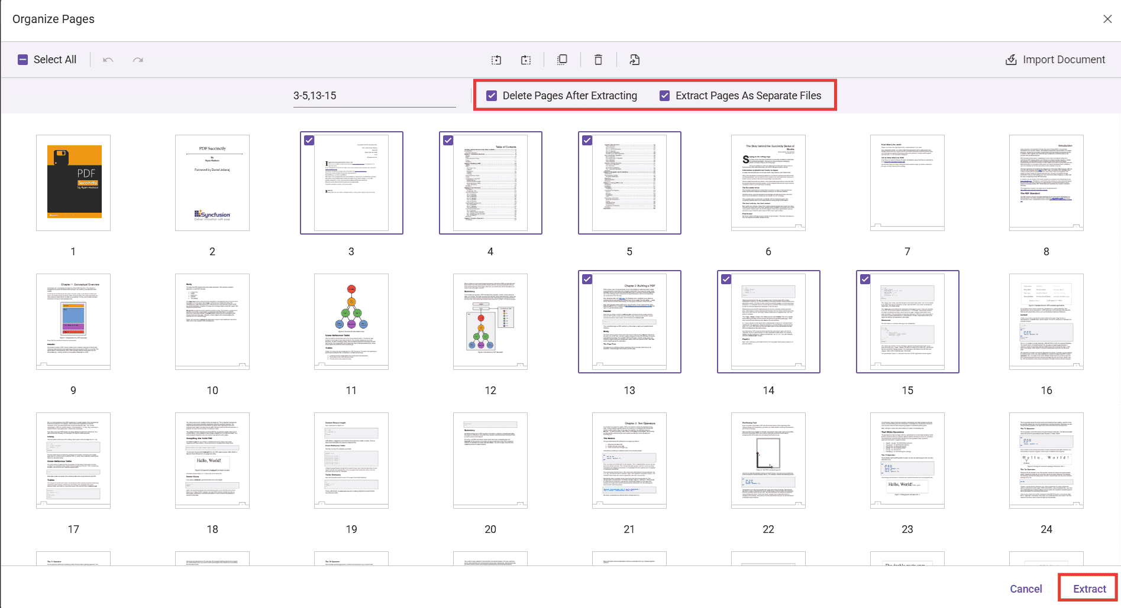Undo the last page change
This screenshot has width=1121, height=608.
pos(108,59)
